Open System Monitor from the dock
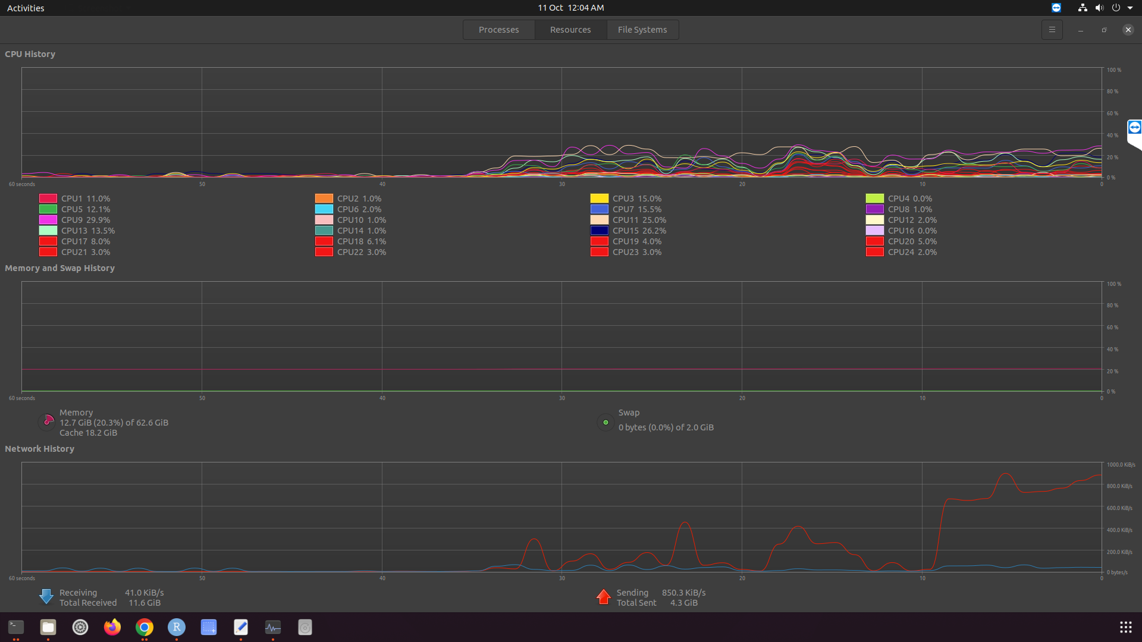This screenshot has height=642, width=1142. (273, 627)
